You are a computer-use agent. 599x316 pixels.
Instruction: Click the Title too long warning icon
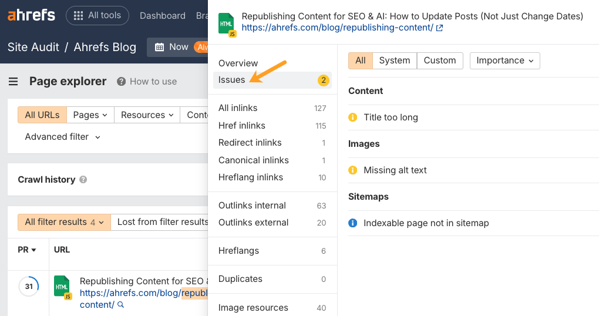point(353,117)
